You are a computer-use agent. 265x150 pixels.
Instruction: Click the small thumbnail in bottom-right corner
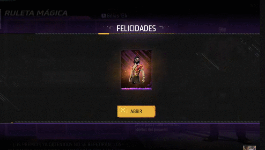point(249,148)
